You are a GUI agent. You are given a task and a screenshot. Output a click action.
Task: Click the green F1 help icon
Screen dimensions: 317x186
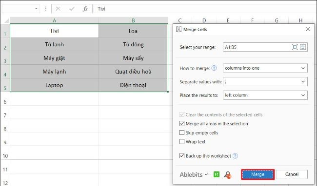[217, 174]
